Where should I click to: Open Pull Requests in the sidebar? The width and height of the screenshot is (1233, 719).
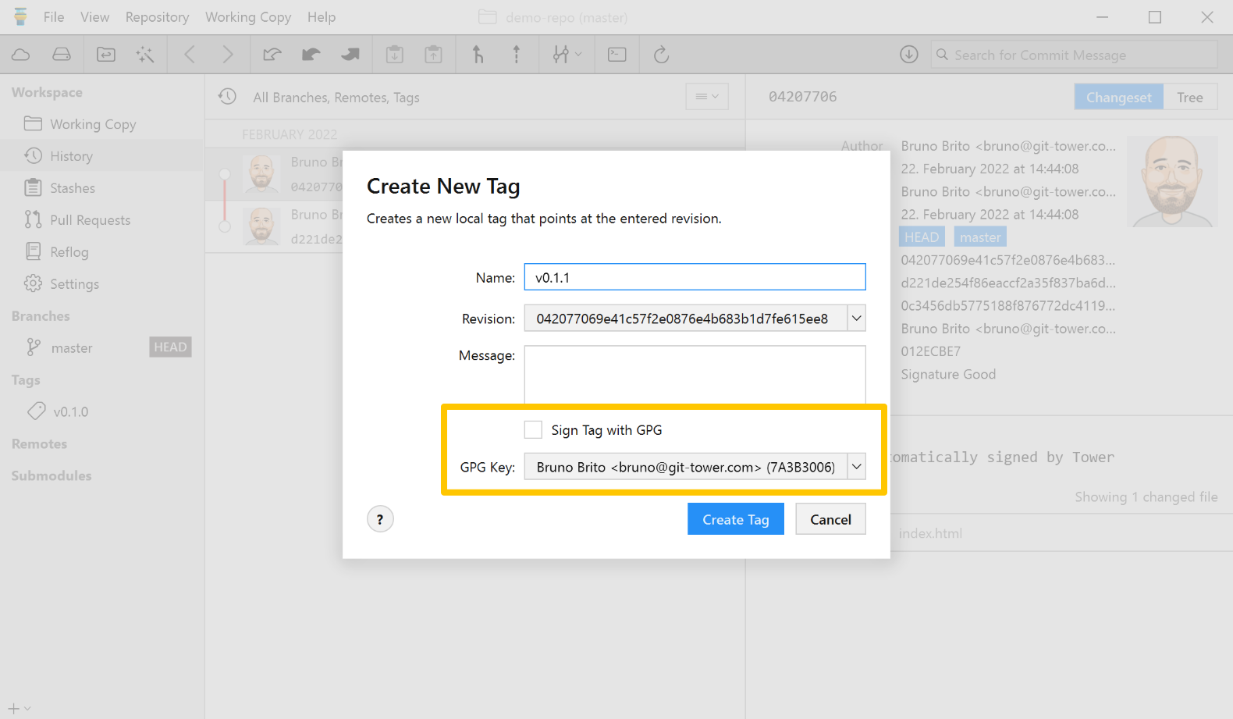pos(90,220)
